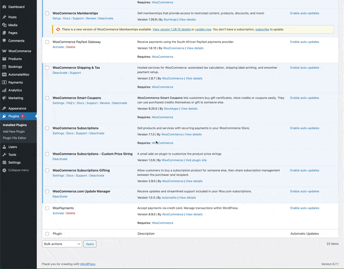This screenshot has width=344, height=269.
Task: Go to the Appearance menu
Action: point(18,108)
